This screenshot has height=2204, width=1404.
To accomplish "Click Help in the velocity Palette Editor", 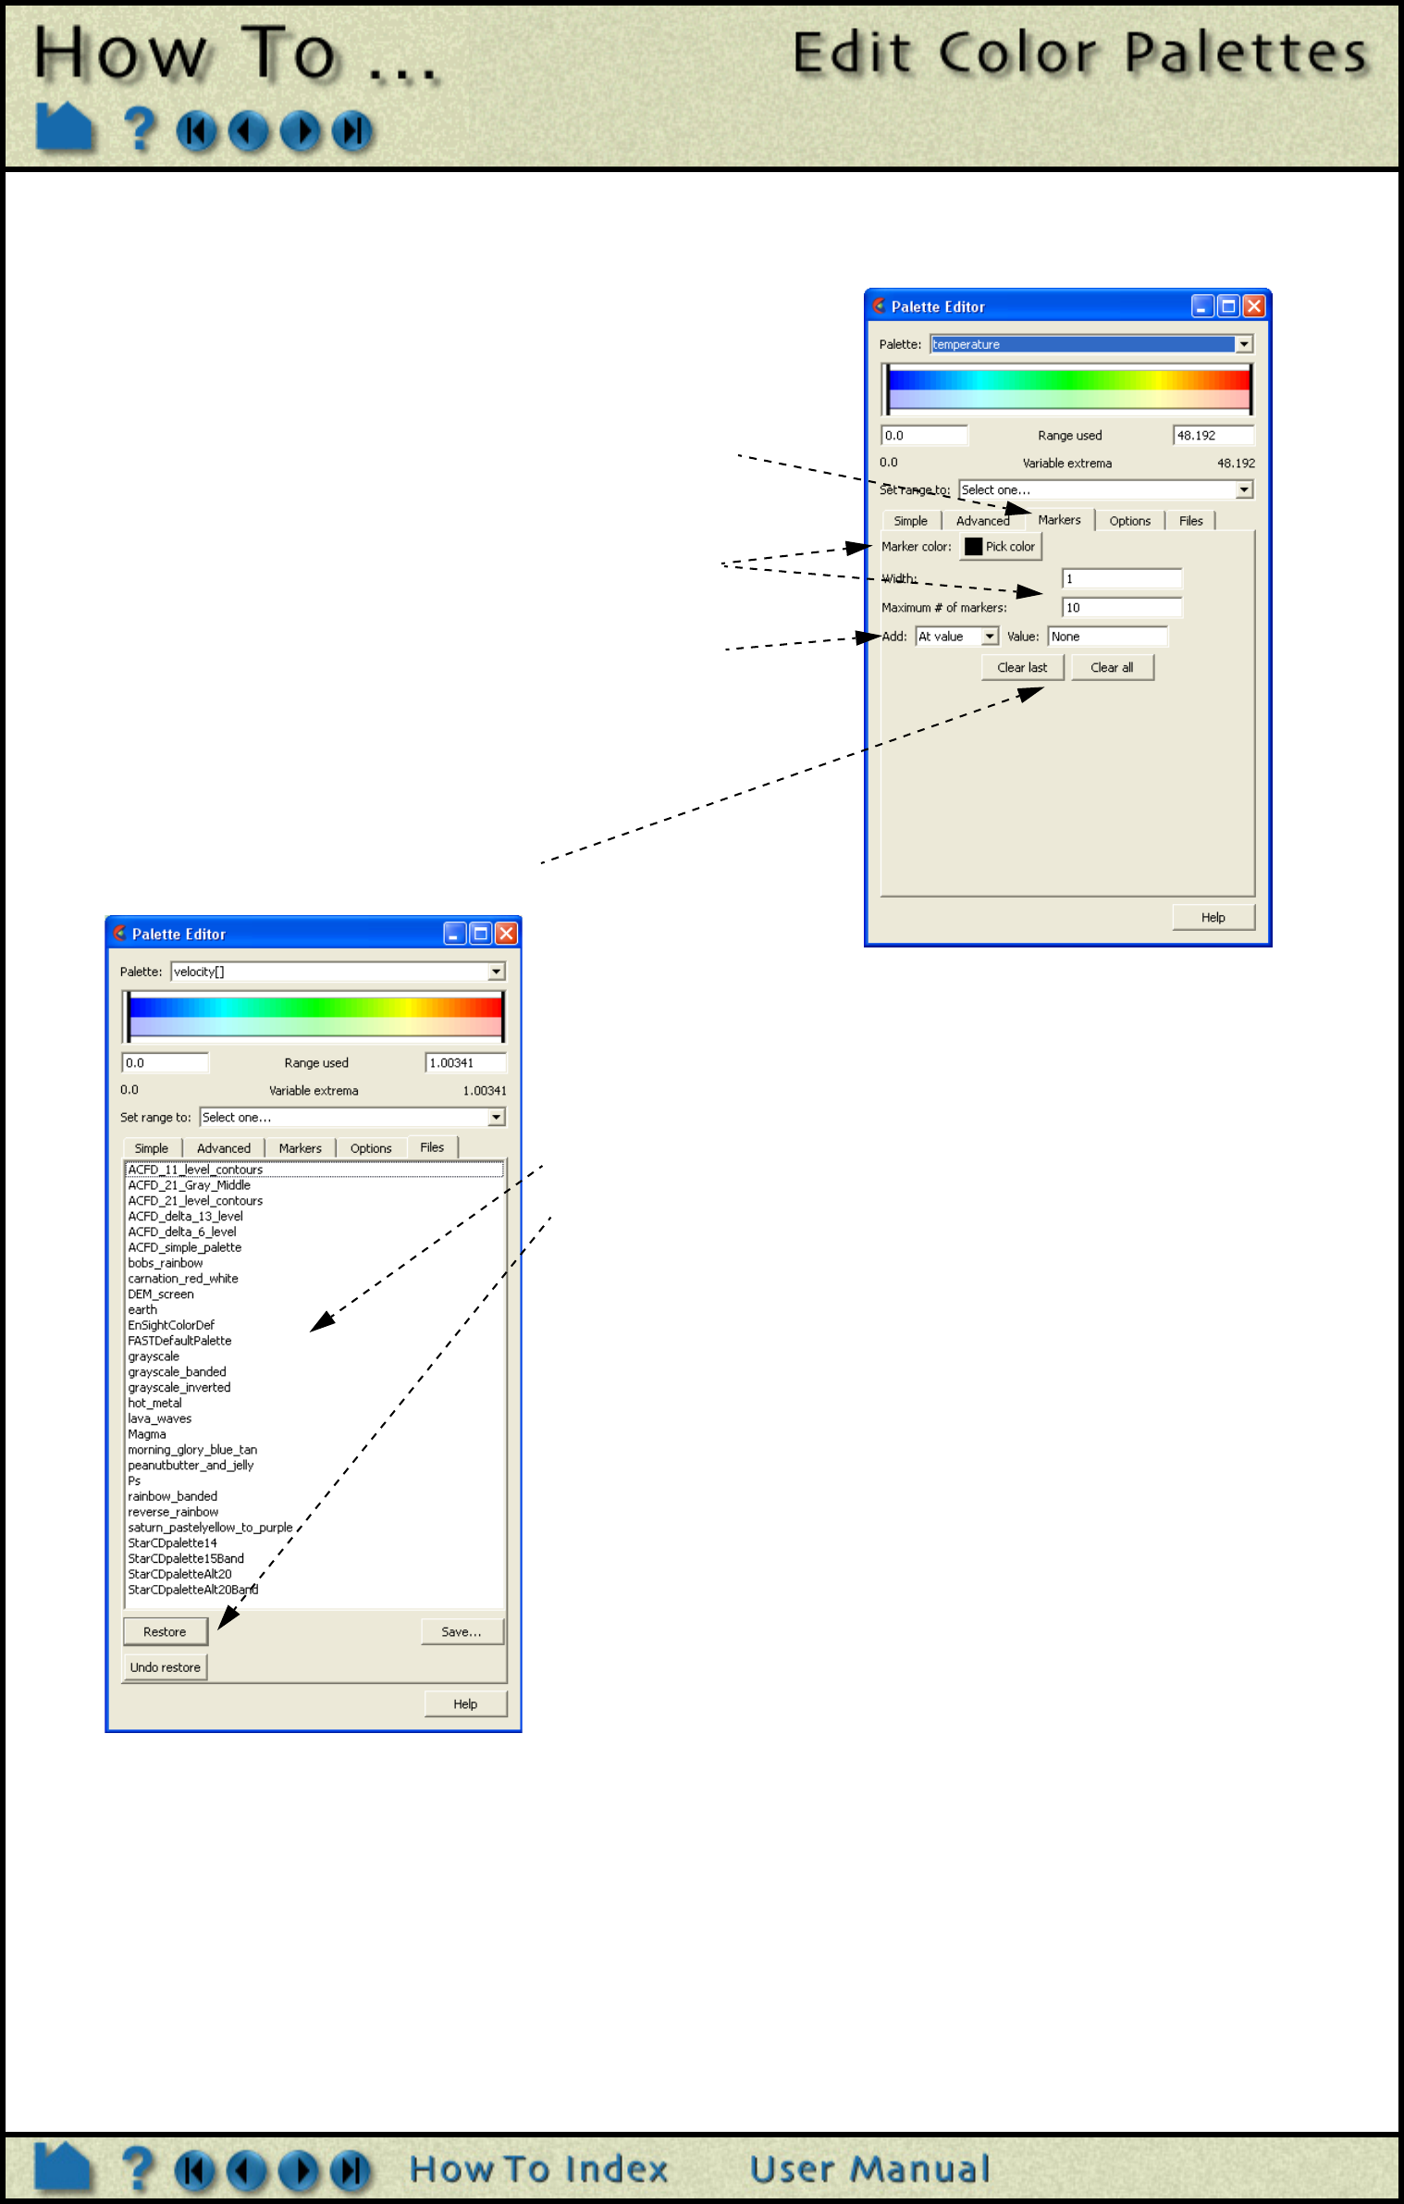I will 465,1704.
